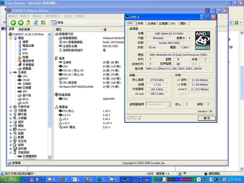This screenshot has height=183, width=244.
Task: Select 超頻 overclock item in the tree
Action: [25, 57]
